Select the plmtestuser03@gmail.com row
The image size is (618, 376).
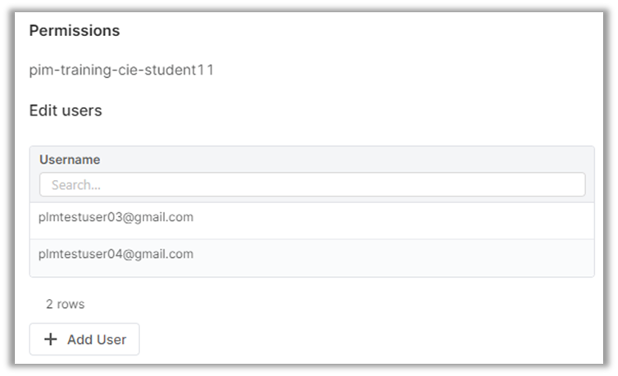[311, 218]
